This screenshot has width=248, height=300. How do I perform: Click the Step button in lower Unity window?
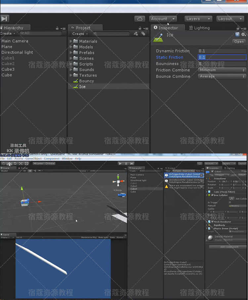point(132,164)
